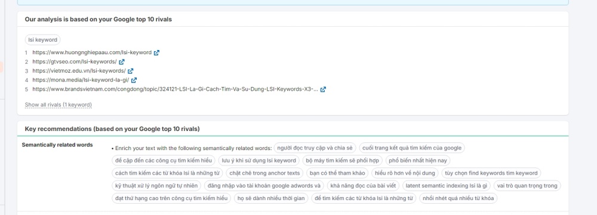Click 'khả năng đọc của bài viết' tag
This screenshot has height=215, width=597.
pos(363,186)
